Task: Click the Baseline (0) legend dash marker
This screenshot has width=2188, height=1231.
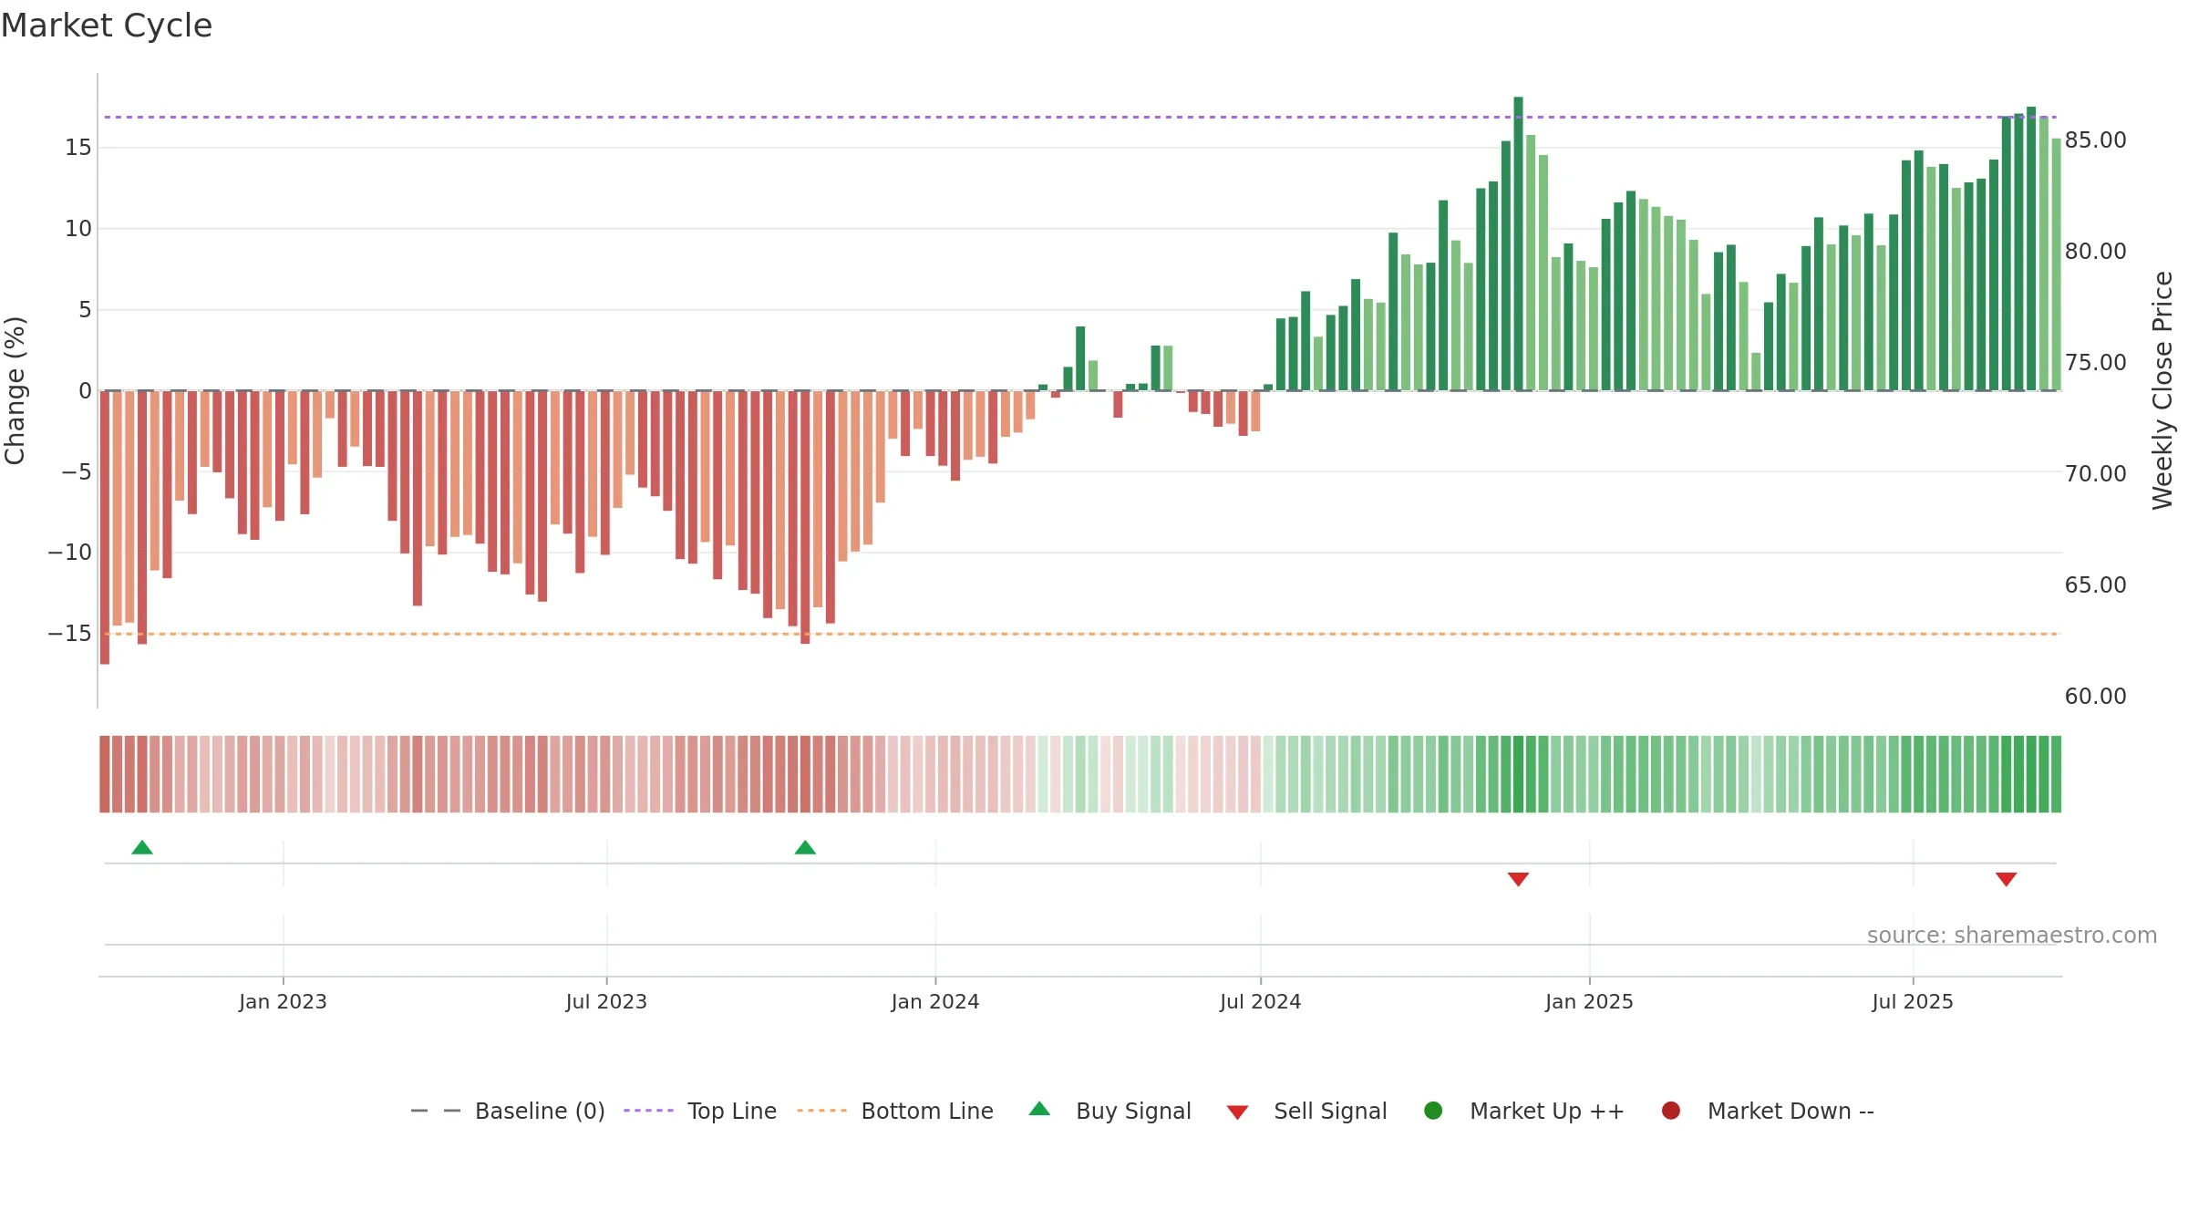Action: tap(436, 1111)
